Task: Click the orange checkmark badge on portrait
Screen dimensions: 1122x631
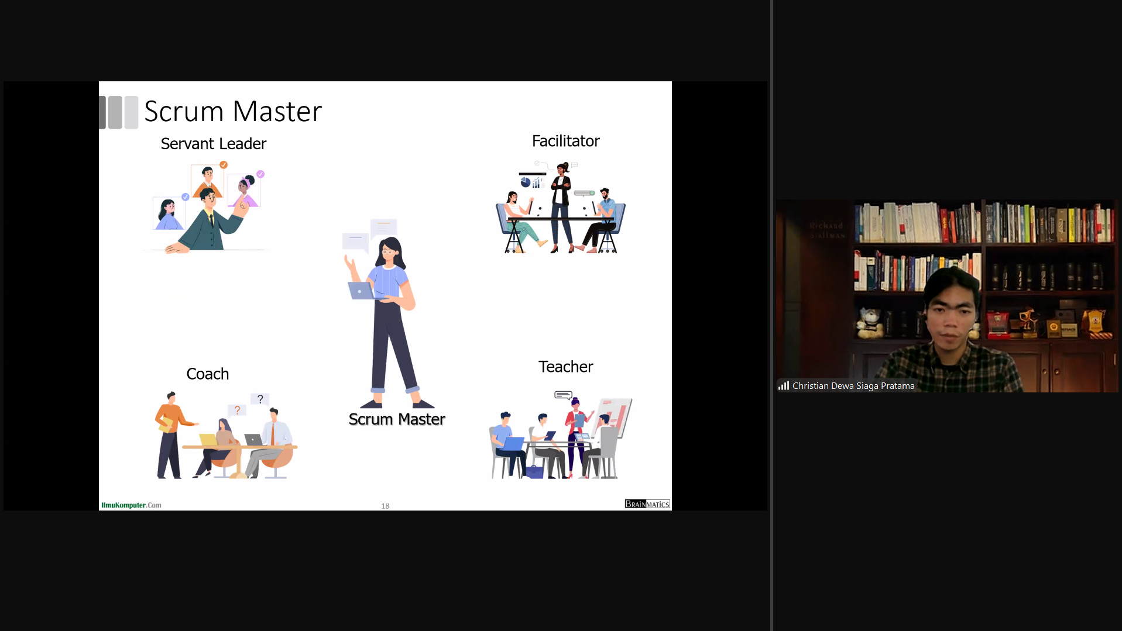Action: click(224, 165)
